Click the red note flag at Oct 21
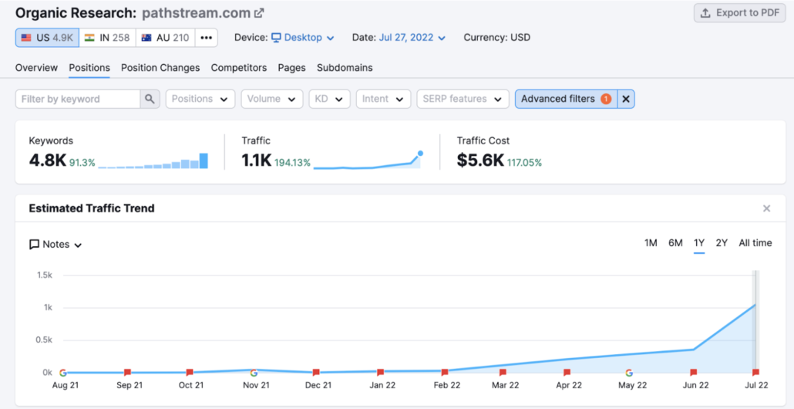This screenshot has height=409, width=794. tap(190, 373)
